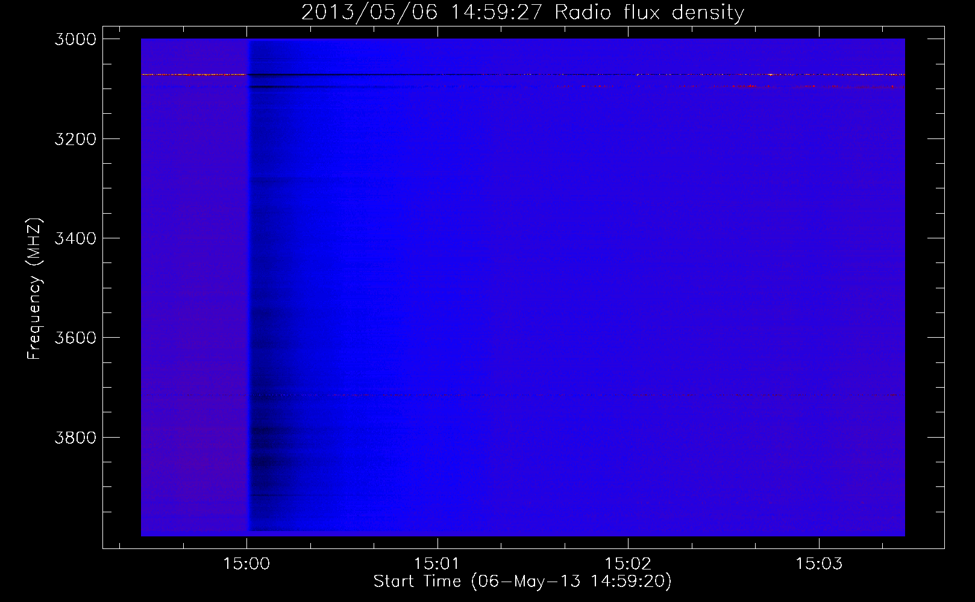
Task: Click the 15:03 time tick label
Action: click(819, 564)
